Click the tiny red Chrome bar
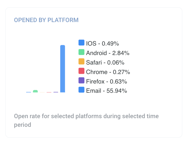This screenshot has height=143, width=189. tap(49, 92)
